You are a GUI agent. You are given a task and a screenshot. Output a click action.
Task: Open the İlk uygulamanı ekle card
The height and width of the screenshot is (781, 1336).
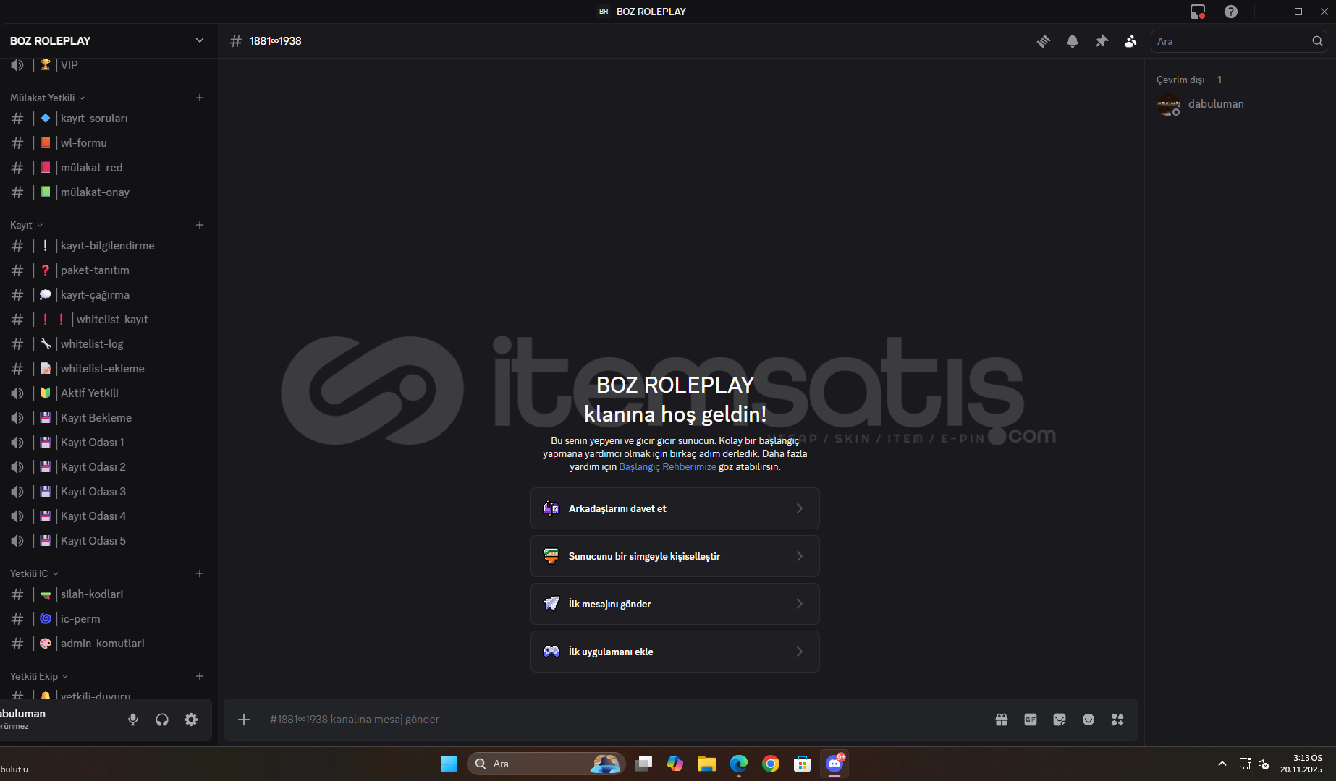[675, 652]
